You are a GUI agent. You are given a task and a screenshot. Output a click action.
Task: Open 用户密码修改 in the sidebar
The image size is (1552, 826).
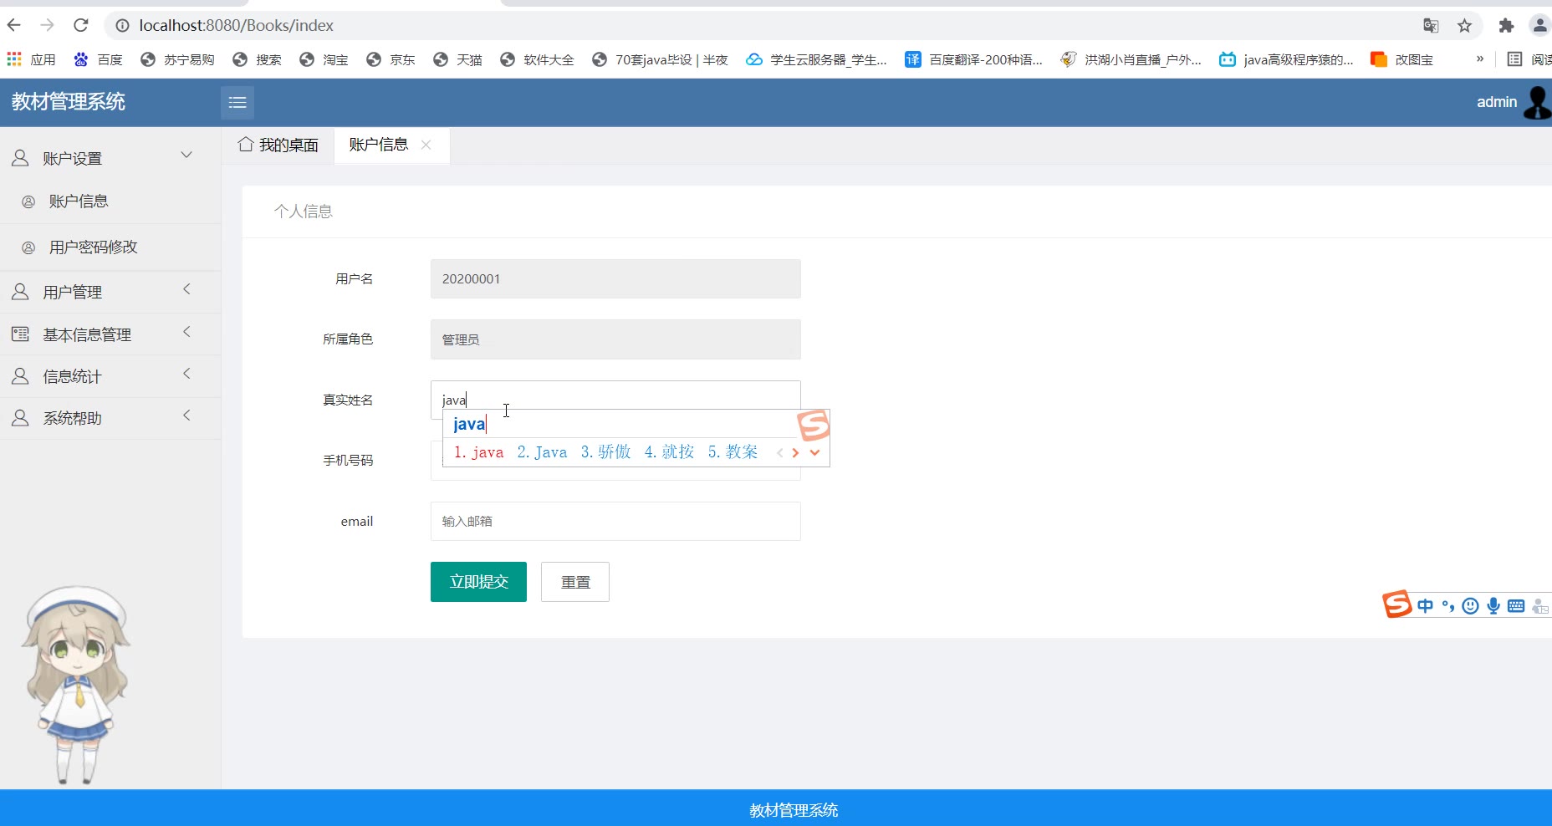[93, 247]
